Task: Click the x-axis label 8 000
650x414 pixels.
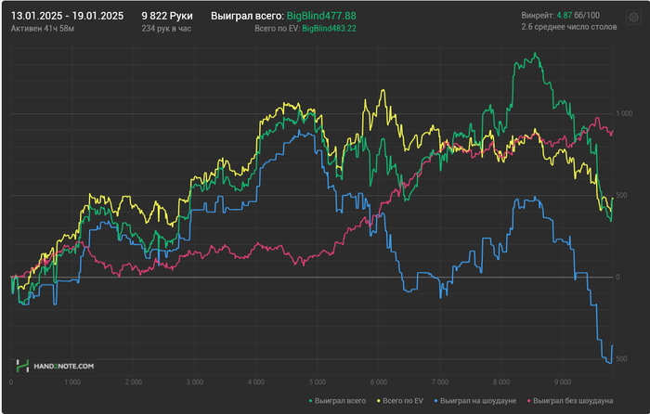Action: [501, 382]
